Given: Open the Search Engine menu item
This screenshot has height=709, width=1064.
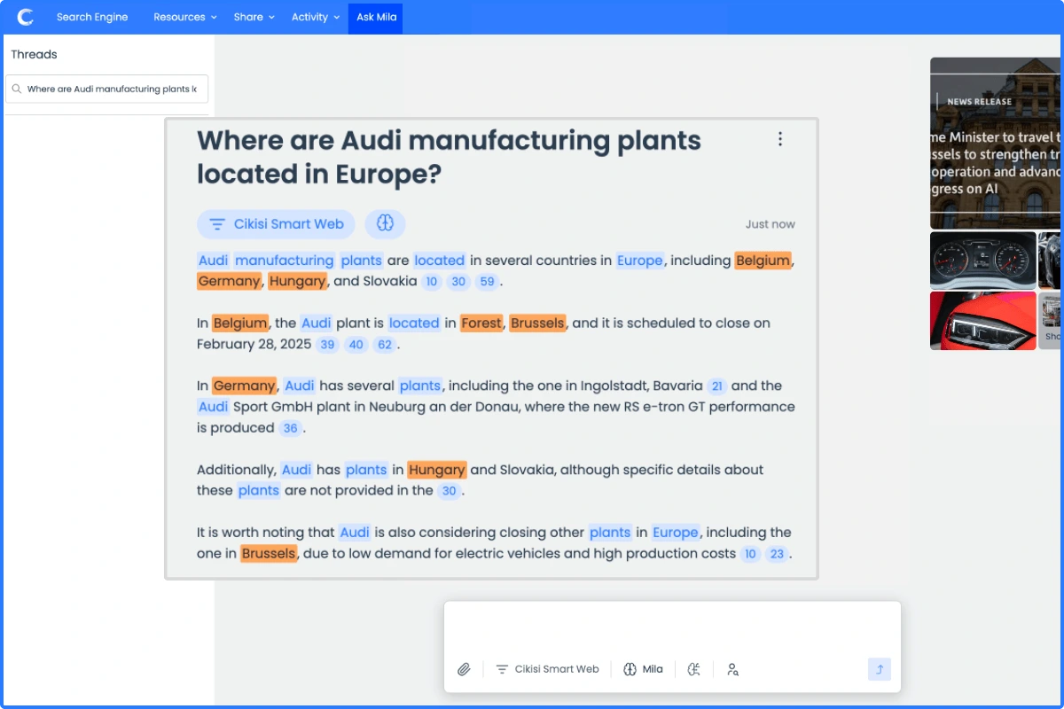Looking at the screenshot, I should [92, 17].
